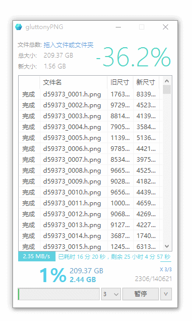Image resolution: width=192 pixels, height=321 pixels.
Task: Click old size 3687... of file 0014
Action: pos(120,235)
